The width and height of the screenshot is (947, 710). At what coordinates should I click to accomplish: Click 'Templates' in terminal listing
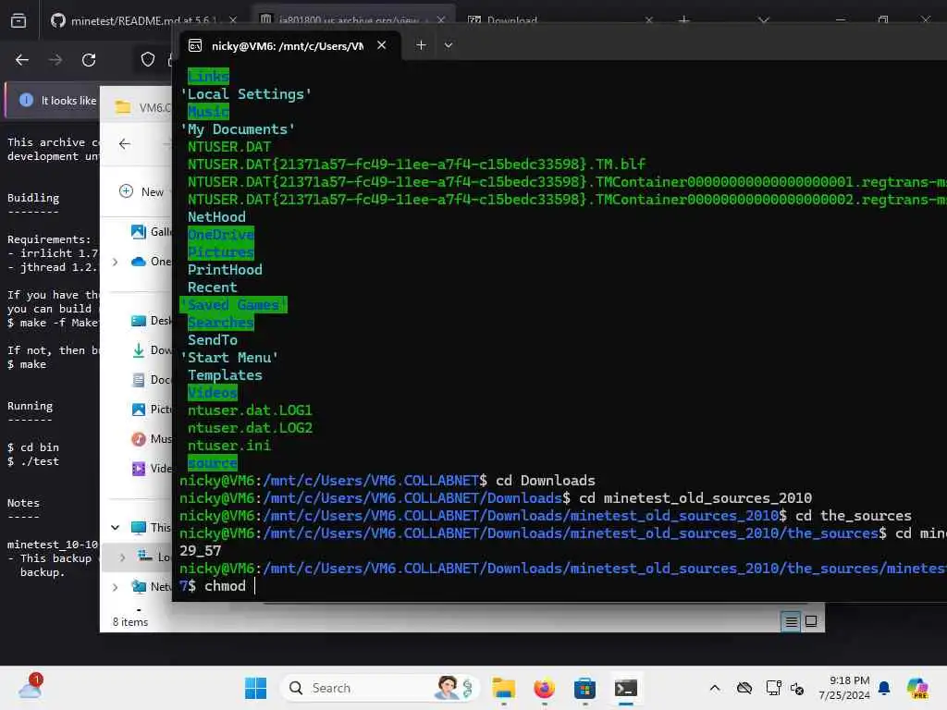225,375
